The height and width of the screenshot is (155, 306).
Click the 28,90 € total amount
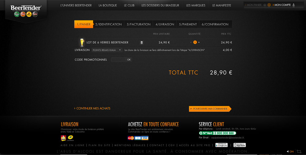[x=221, y=73]
